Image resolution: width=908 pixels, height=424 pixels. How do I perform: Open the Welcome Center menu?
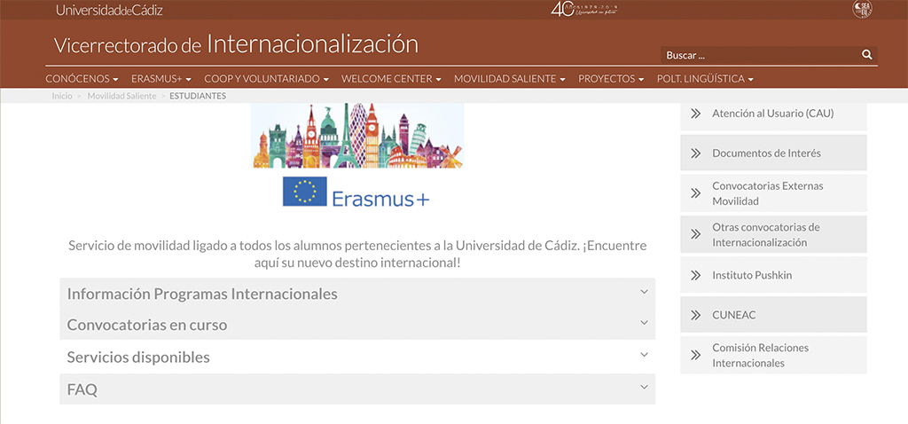click(391, 79)
